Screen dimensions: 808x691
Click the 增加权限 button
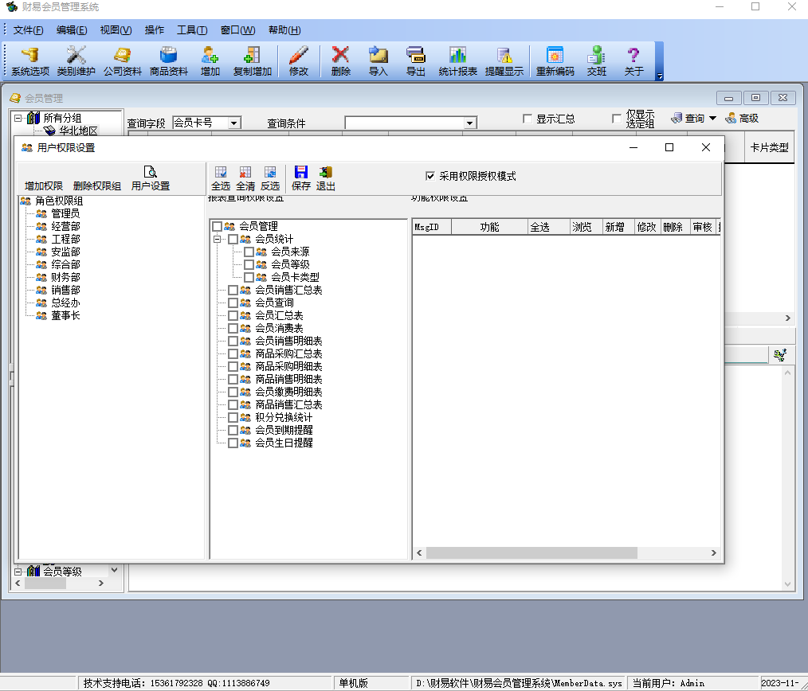point(43,185)
